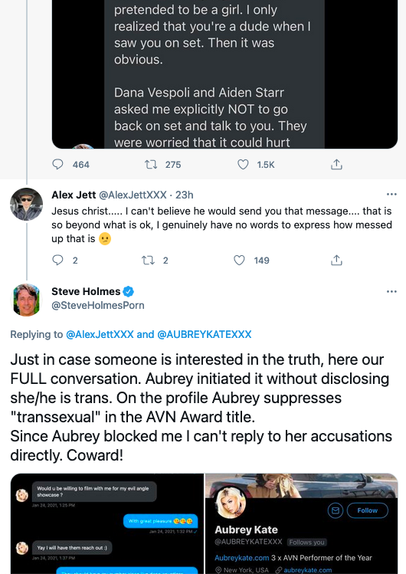Image resolution: width=406 pixels, height=574 pixels.
Task: Open the @SteveHolmesPorn handle link
Action: tap(98, 305)
